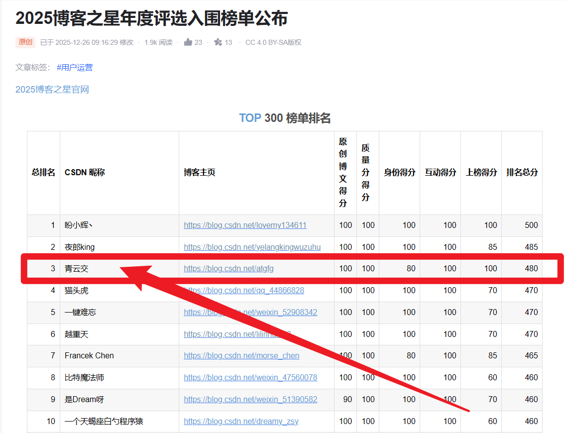Click the CC 4.0 BY-SA版权 text
The width and height of the screenshot is (566, 433).
click(273, 42)
